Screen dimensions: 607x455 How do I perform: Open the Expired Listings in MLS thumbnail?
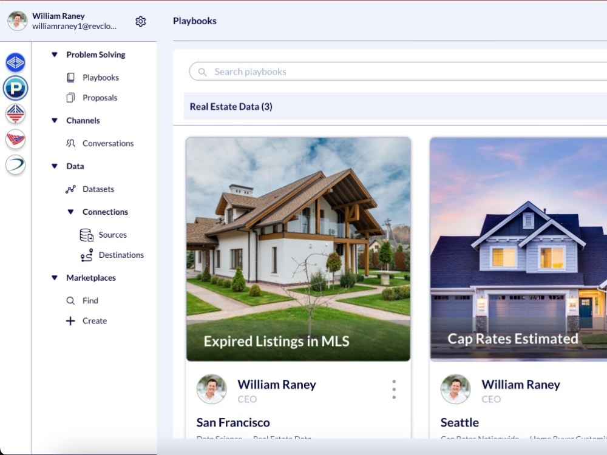coord(298,249)
